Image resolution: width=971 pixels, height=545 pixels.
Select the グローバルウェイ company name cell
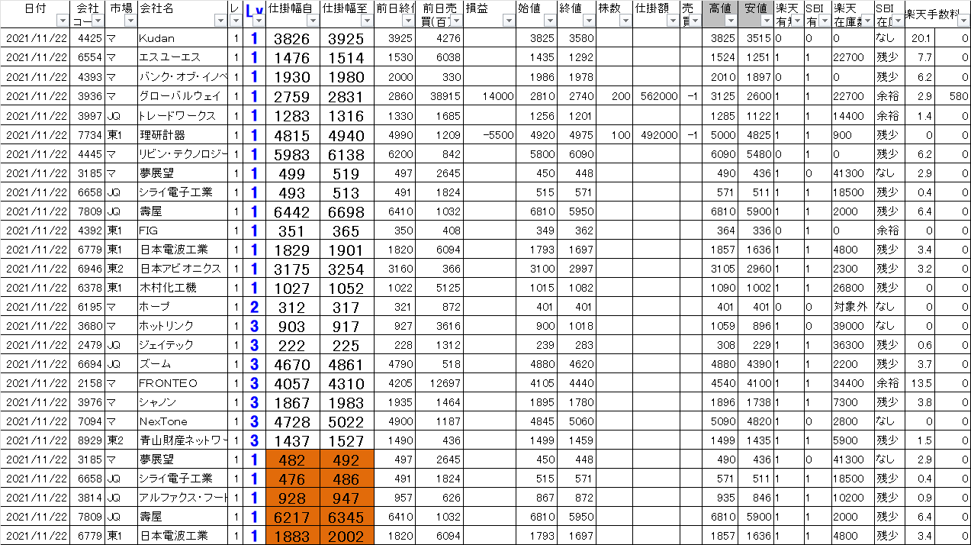point(183,95)
